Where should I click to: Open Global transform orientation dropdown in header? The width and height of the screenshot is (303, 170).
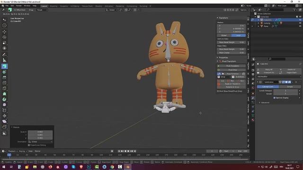[x=112, y=10]
